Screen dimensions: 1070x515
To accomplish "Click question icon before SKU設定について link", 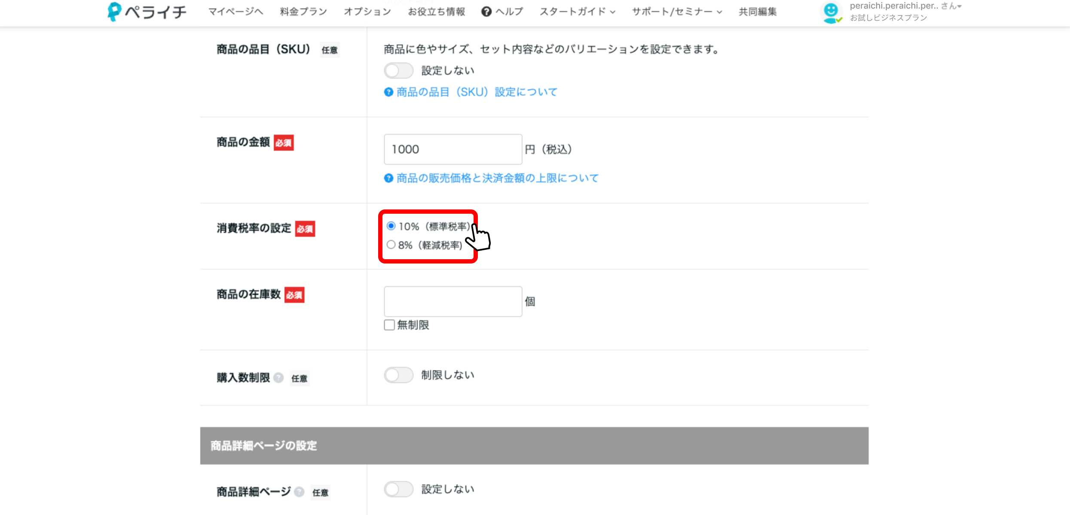I will click(x=388, y=92).
